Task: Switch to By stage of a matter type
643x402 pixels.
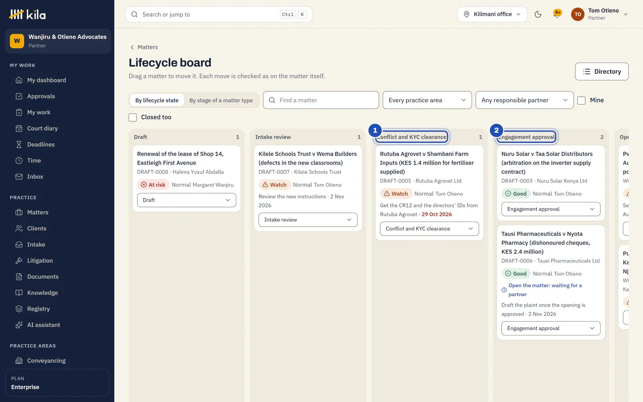Action: [221, 100]
